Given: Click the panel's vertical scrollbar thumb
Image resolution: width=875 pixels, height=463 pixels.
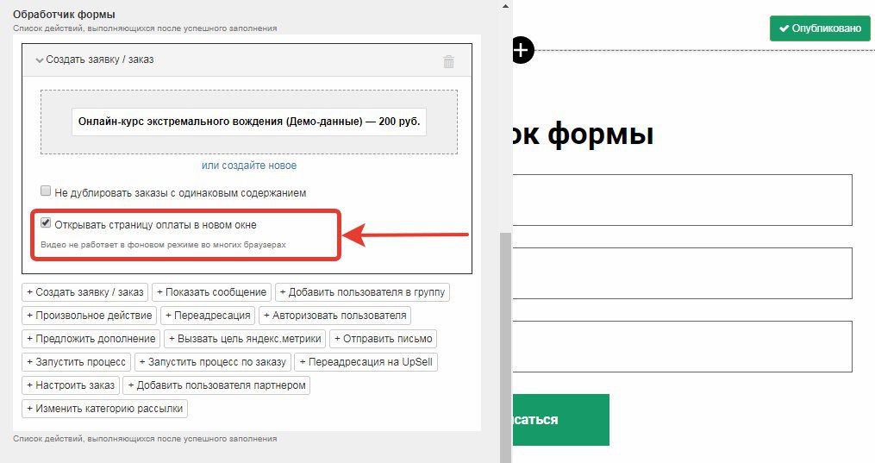Looking at the screenshot, I should 505,347.
